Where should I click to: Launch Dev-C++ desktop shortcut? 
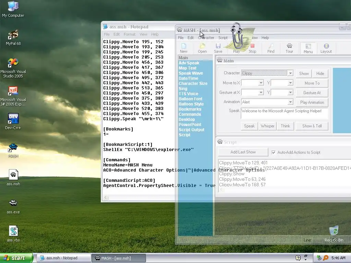tap(13, 122)
